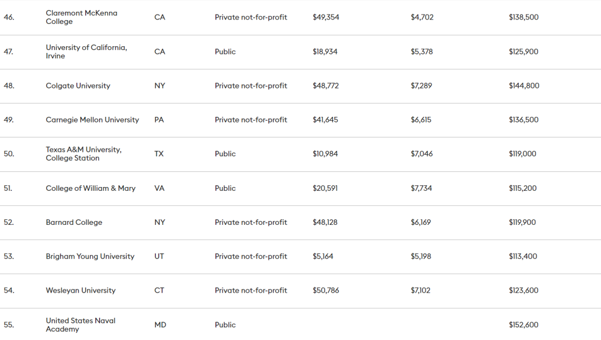The image size is (601, 340).
Task: Click the $144,800 value in Colgate row
Action: tap(524, 86)
